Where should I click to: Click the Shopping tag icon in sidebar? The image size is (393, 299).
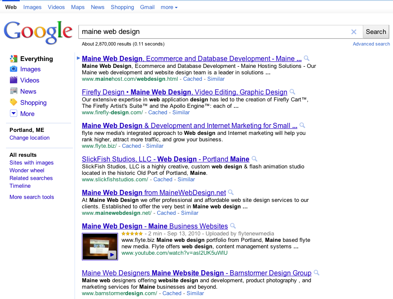pos(13,102)
